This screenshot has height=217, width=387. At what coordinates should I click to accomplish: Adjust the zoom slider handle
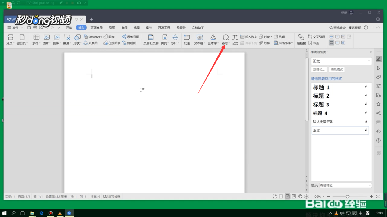348,197
